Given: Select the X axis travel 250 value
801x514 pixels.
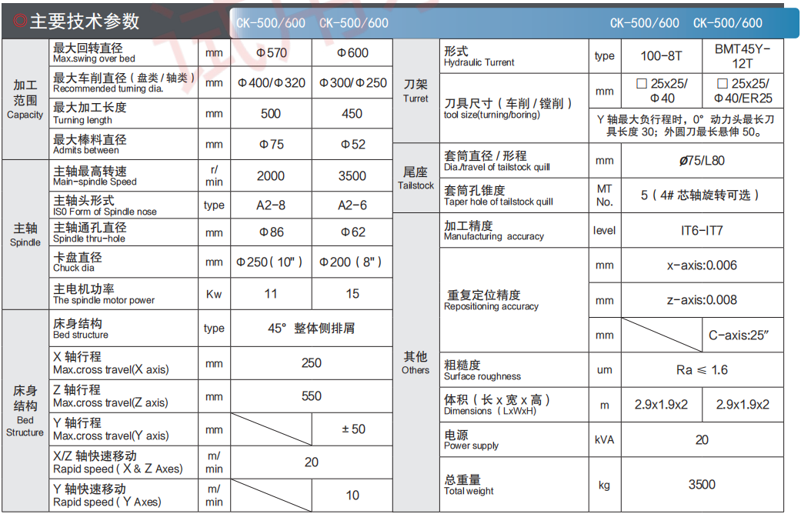Looking at the screenshot, I should click(x=312, y=362).
